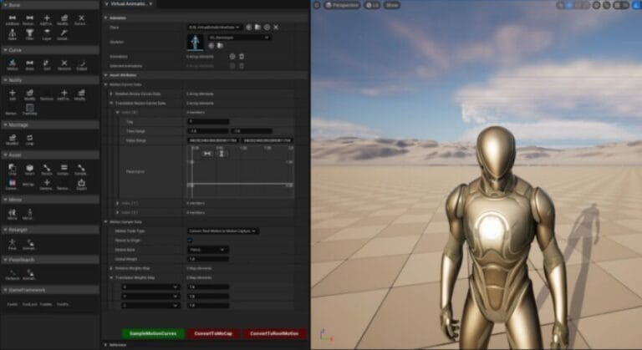The image size is (642, 350).
Task: Select the Crop tool in Asset section
Action: pyautogui.click(x=13, y=170)
